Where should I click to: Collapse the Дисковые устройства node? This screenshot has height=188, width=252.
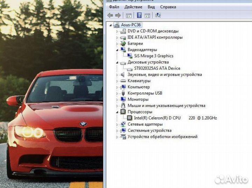coord(117,63)
